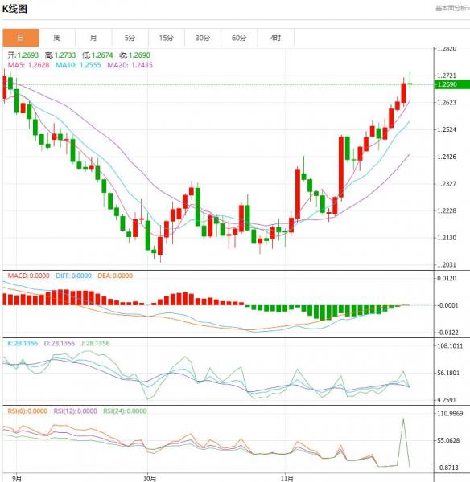This screenshot has height=482, width=470.
Task: Open the 4时 interval tab
Action: pyautogui.click(x=276, y=38)
